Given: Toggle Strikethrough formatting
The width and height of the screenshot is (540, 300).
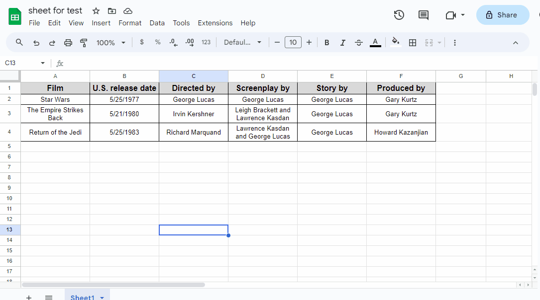Looking at the screenshot, I should pos(358,43).
